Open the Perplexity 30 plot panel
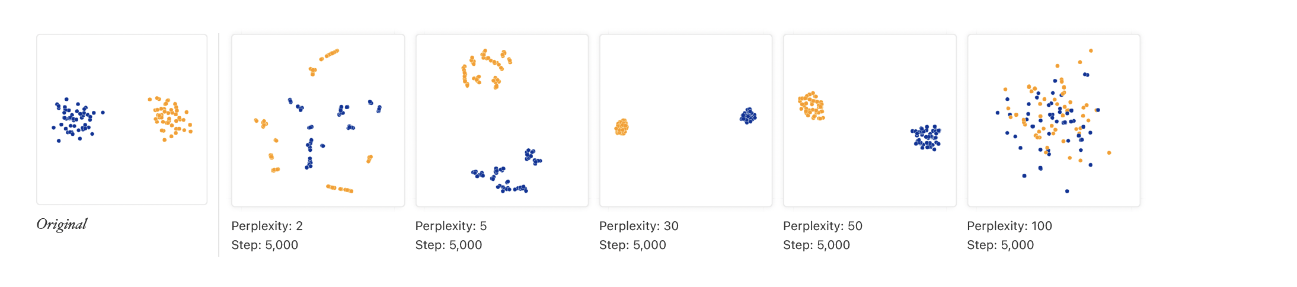Screen dimensions: 1297x287 coord(686,120)
